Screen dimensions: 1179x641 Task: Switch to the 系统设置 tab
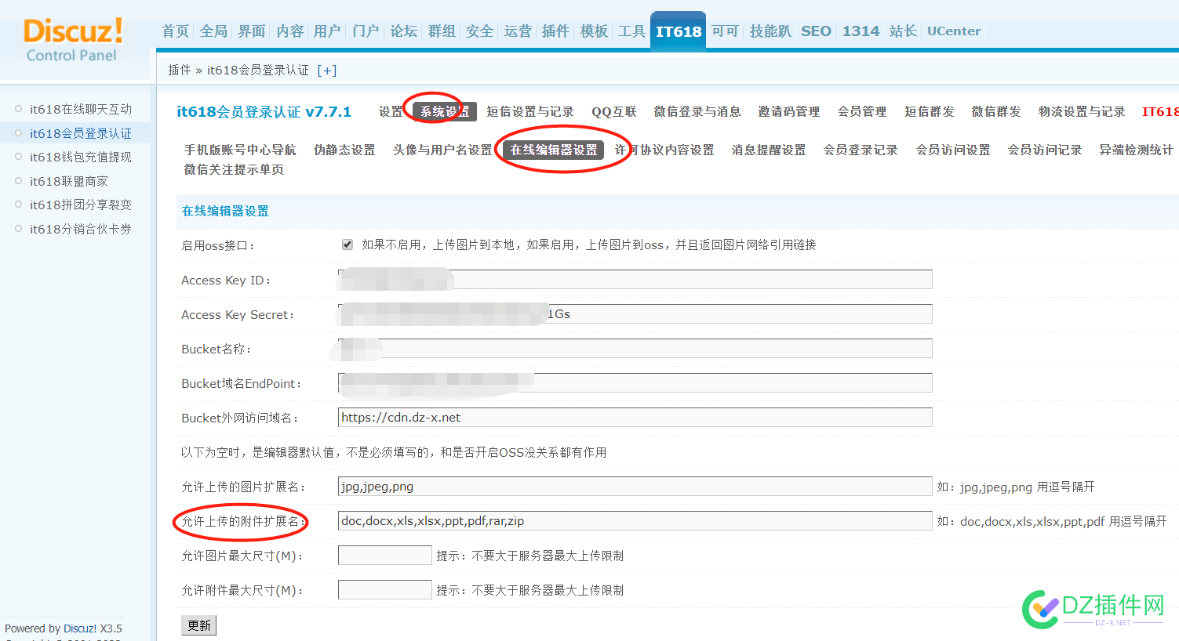pyautogui.click(x=445, y=112)
